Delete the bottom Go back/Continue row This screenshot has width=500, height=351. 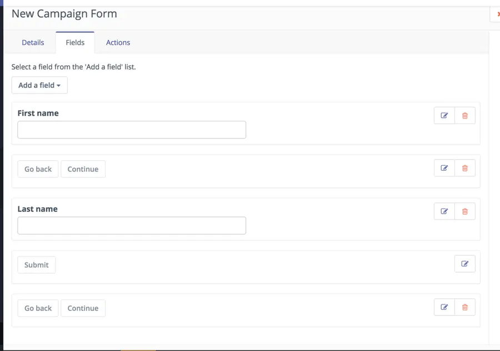465,307
